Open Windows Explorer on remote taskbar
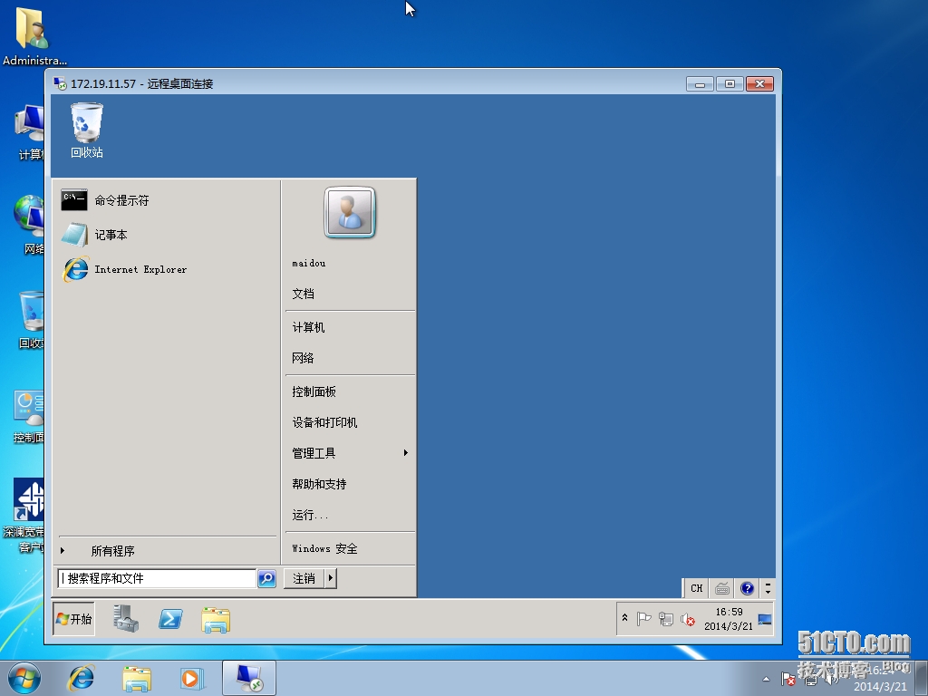This screenshot has height=696, width=928. click(x=216, y=620)
